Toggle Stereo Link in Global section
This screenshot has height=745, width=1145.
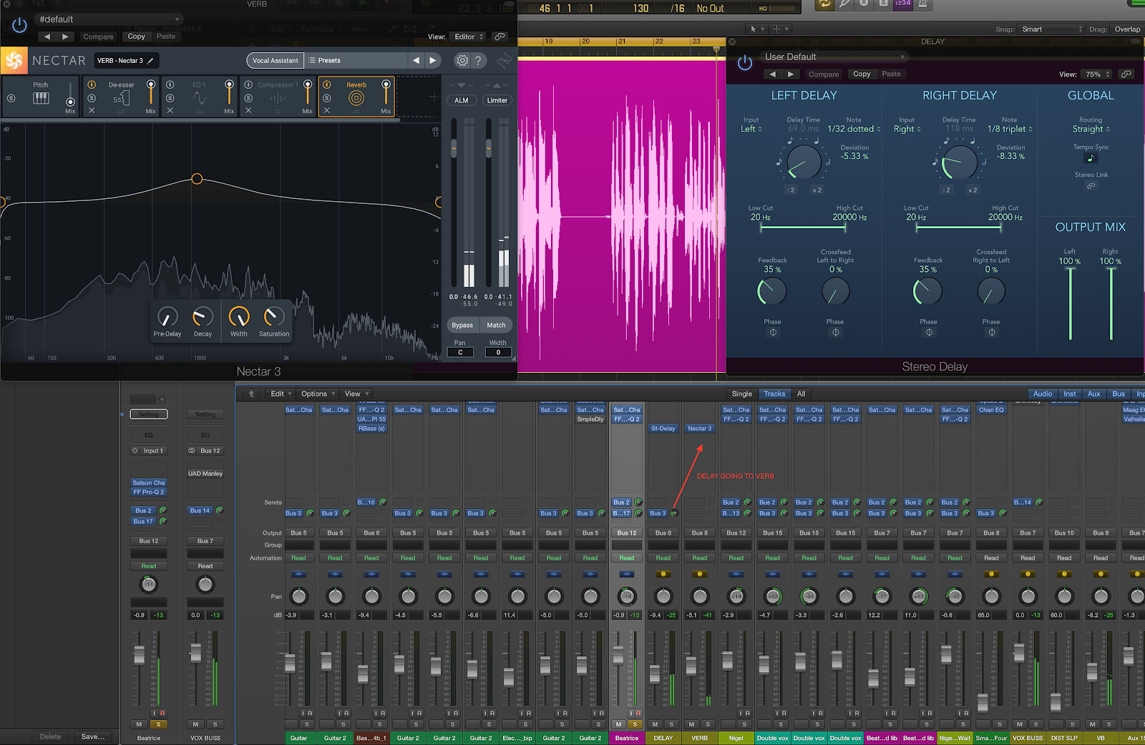[x=1091, y=186]
